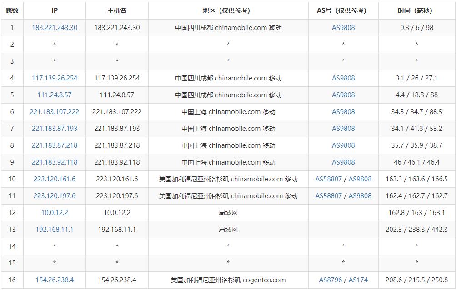Click AS58807 link in hop 10 row
Viewport: 456px width, 290px height.
(x=328, y=179)
